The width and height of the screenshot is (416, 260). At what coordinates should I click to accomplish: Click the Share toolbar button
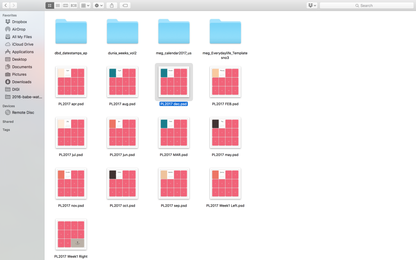click(x=112, y=5)
